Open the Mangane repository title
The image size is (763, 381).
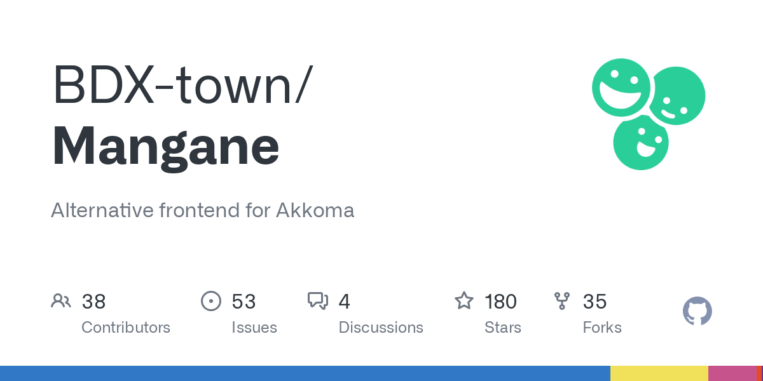click(x=165, y=147)
